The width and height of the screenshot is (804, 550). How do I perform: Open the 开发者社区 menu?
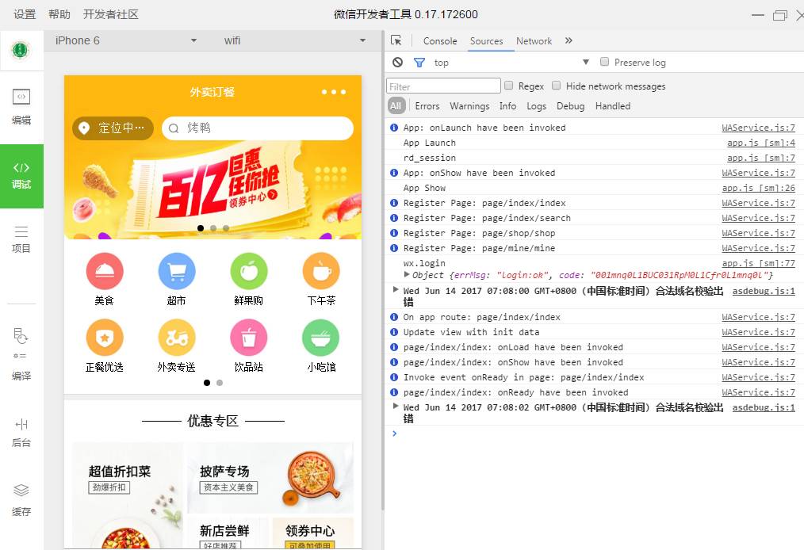point(111,14)
